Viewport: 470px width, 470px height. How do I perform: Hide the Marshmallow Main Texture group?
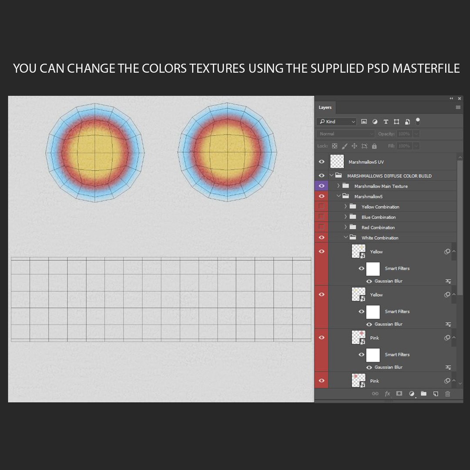(322, 186)
